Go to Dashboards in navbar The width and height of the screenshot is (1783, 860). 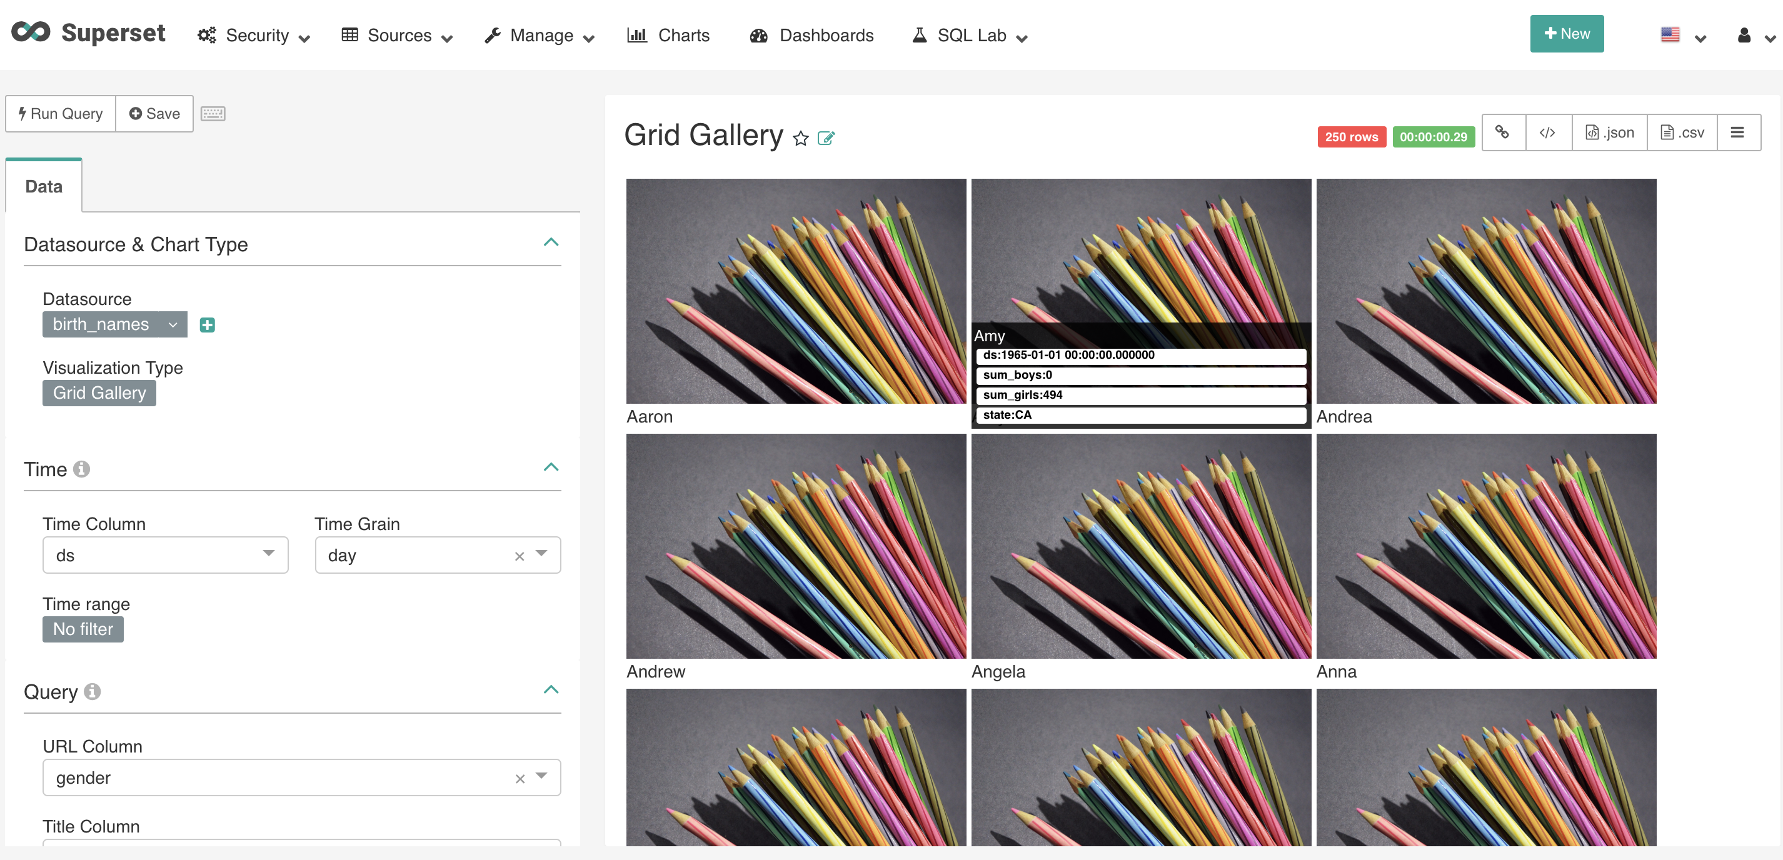[x=811, y=35]
